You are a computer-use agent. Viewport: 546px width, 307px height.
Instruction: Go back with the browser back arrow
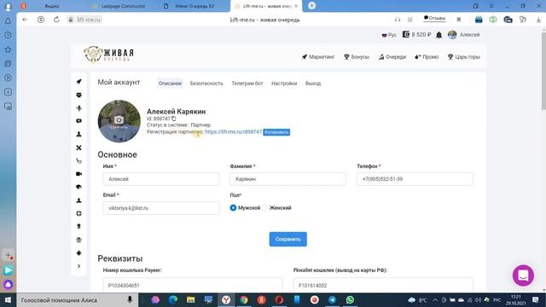[25, 20]
